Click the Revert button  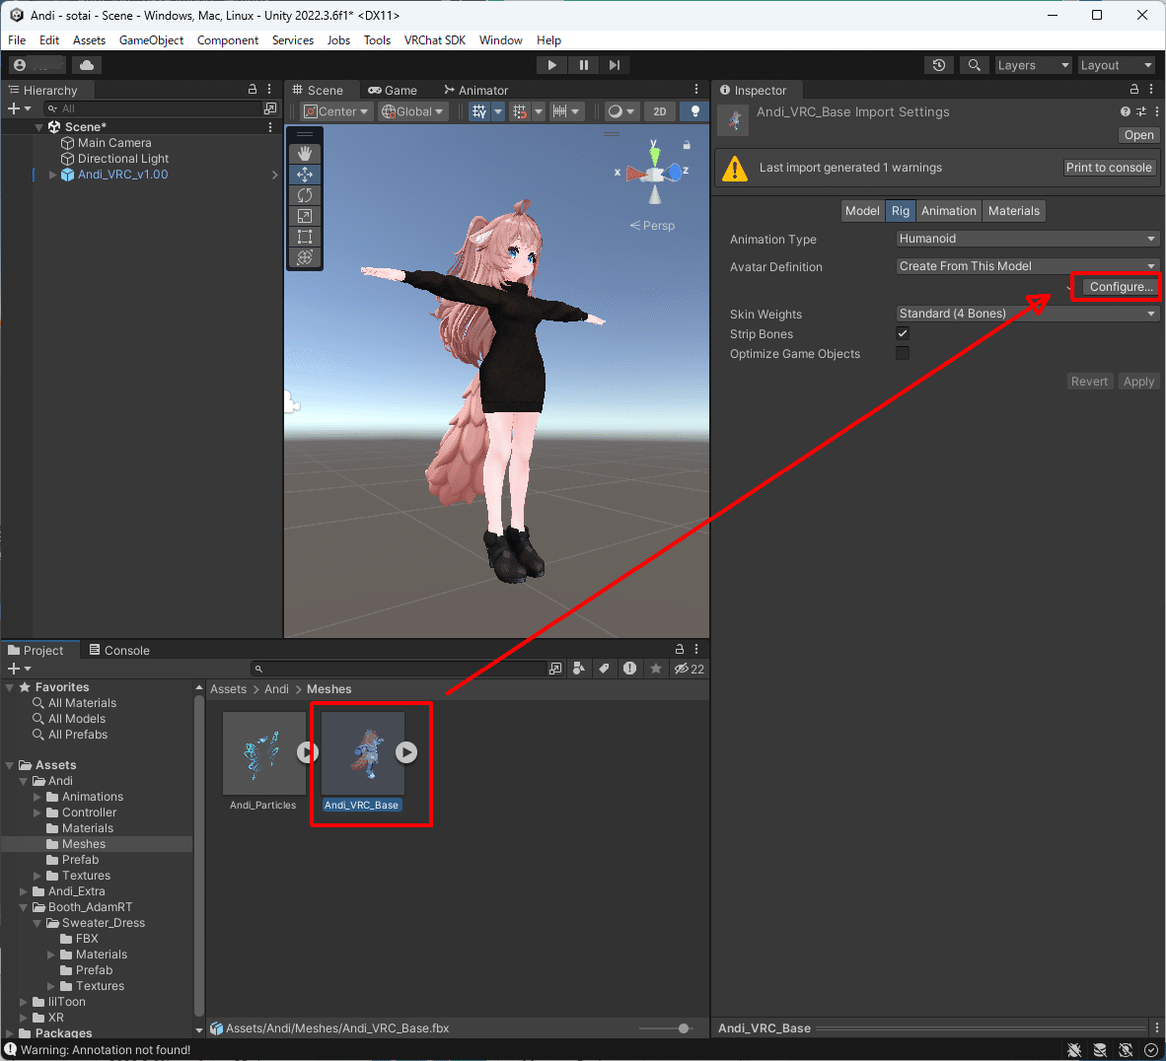point(1089,382)
